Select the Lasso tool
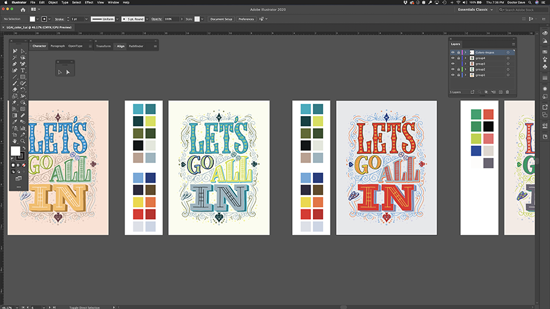Viewport: 550px width, 309px height. pyautogui.click(x=23, y=57)
